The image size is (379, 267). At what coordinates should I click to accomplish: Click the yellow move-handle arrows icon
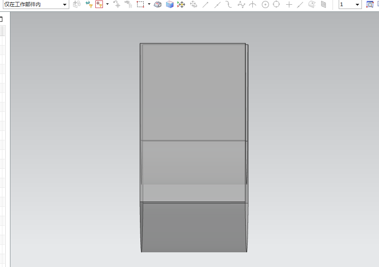pyautogui.click(x=181, y=4)
